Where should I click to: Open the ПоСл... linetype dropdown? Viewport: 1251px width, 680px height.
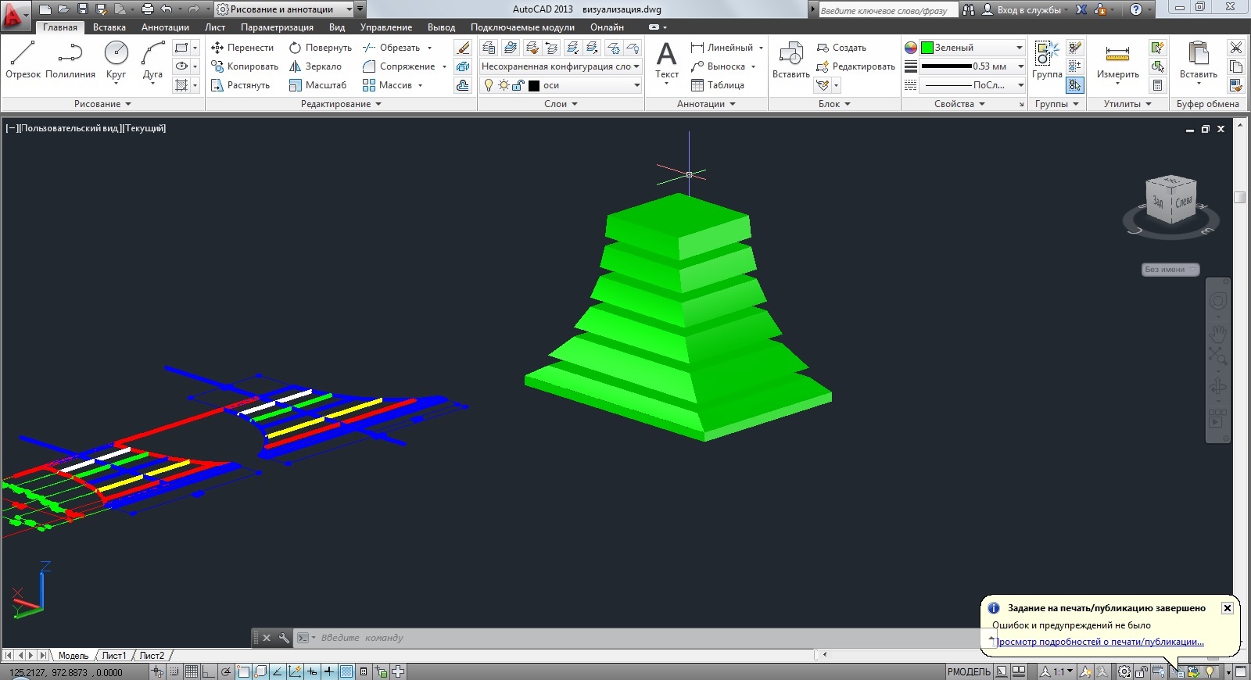click(x=972, y=85)
